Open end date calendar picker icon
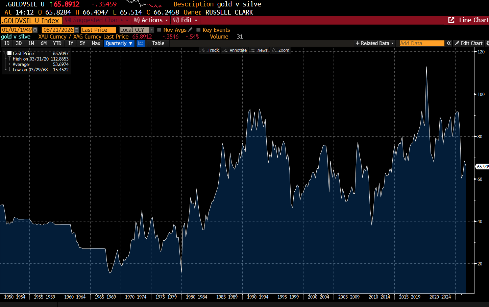 pyautogui.click(x=77, y=30)
